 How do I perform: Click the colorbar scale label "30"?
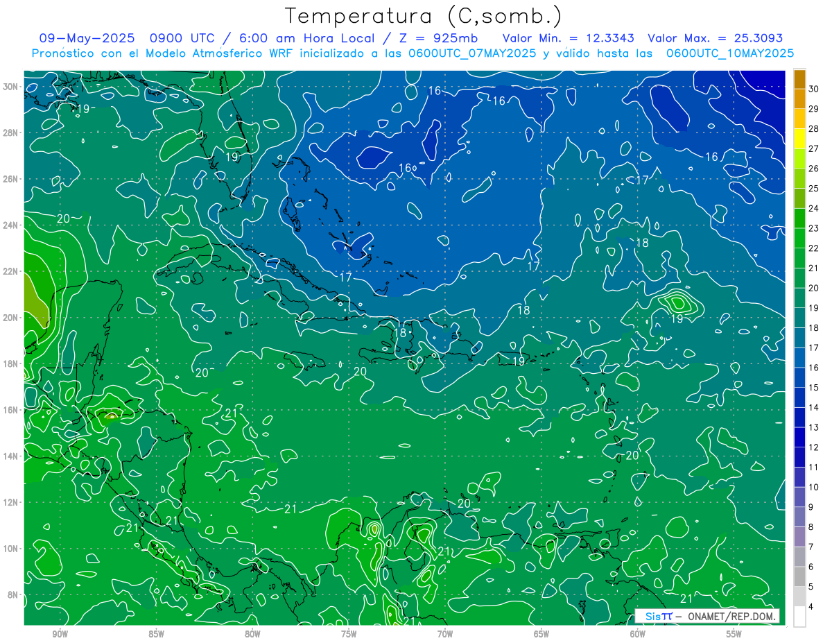click(x=814, y=88)
